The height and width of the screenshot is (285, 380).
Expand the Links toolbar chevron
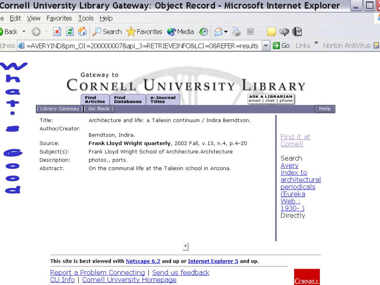coord(316,43)
